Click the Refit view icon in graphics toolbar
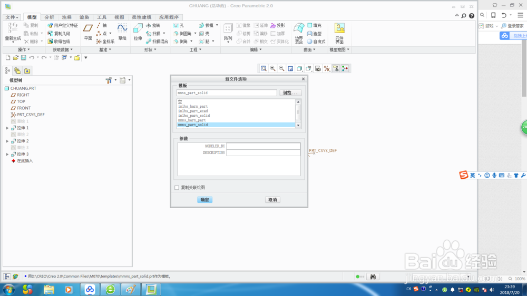 tap(264, 69)
